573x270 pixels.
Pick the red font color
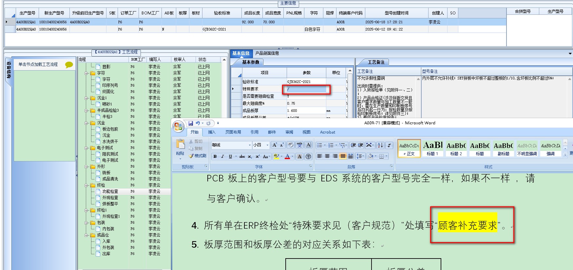click(287, 156)
